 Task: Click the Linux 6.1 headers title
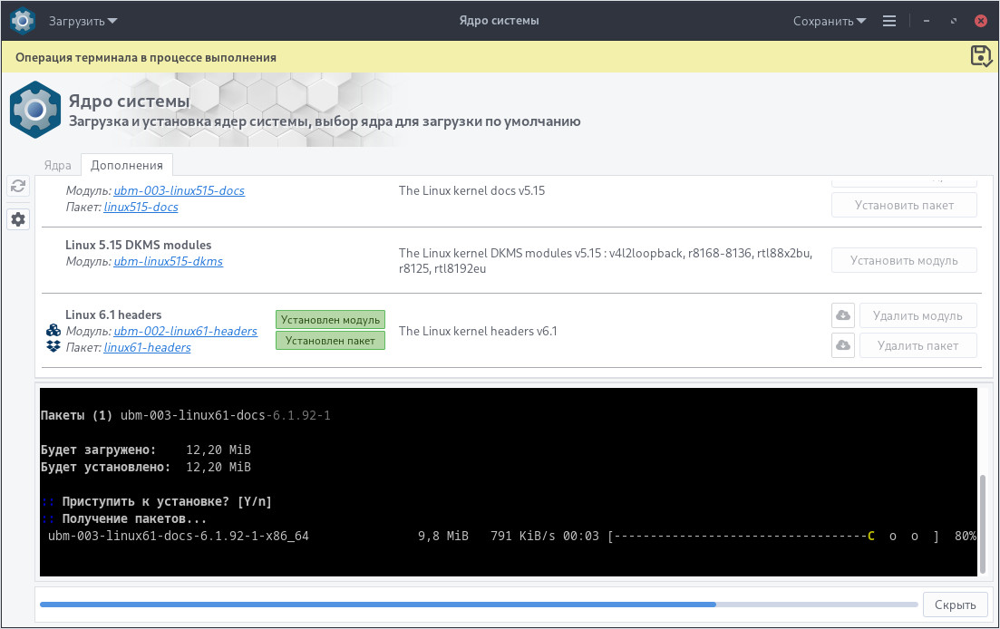(113, 314)
